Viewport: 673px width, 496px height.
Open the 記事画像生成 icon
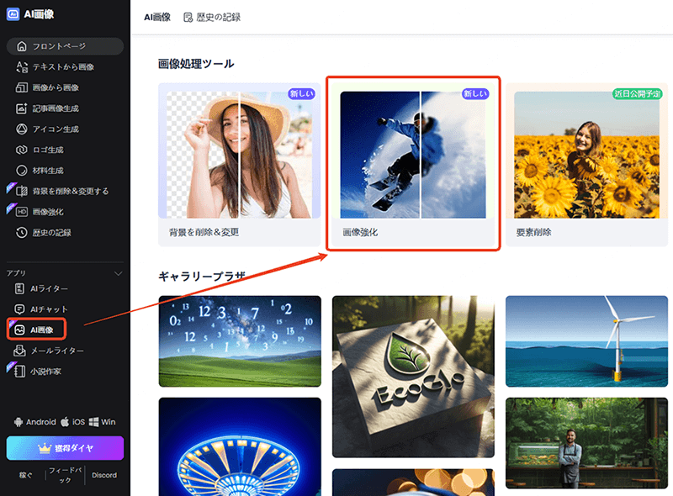(x=22, y=108)
